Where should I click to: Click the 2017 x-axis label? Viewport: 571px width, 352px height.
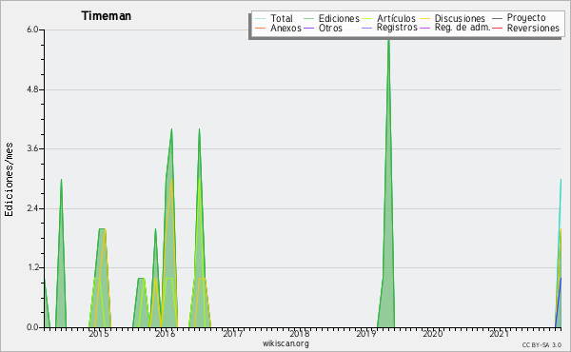tap(233, 333)
